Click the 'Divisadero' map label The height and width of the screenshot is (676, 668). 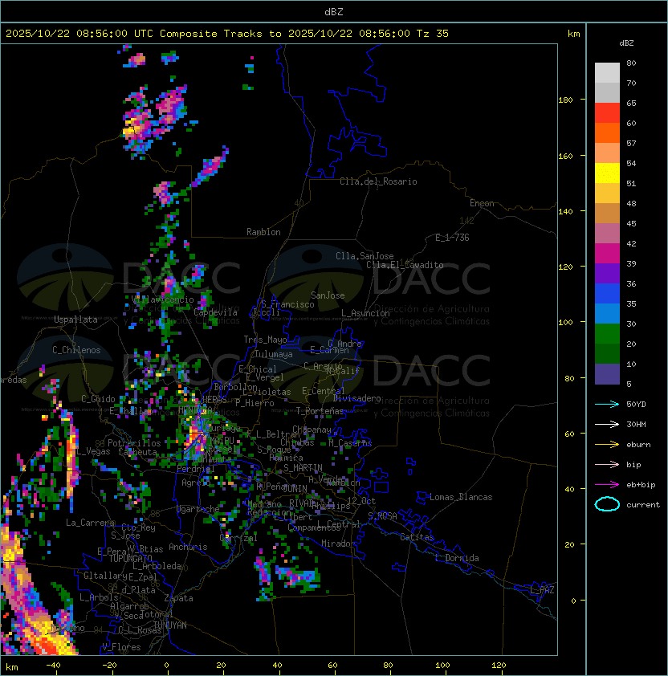pyautogui.click(x=356, y=398)
